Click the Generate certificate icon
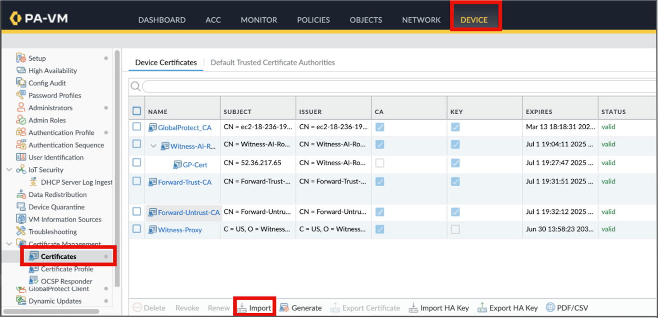This screenshot has height=318, width=658. pyautogui.click(x=284, y=308)
